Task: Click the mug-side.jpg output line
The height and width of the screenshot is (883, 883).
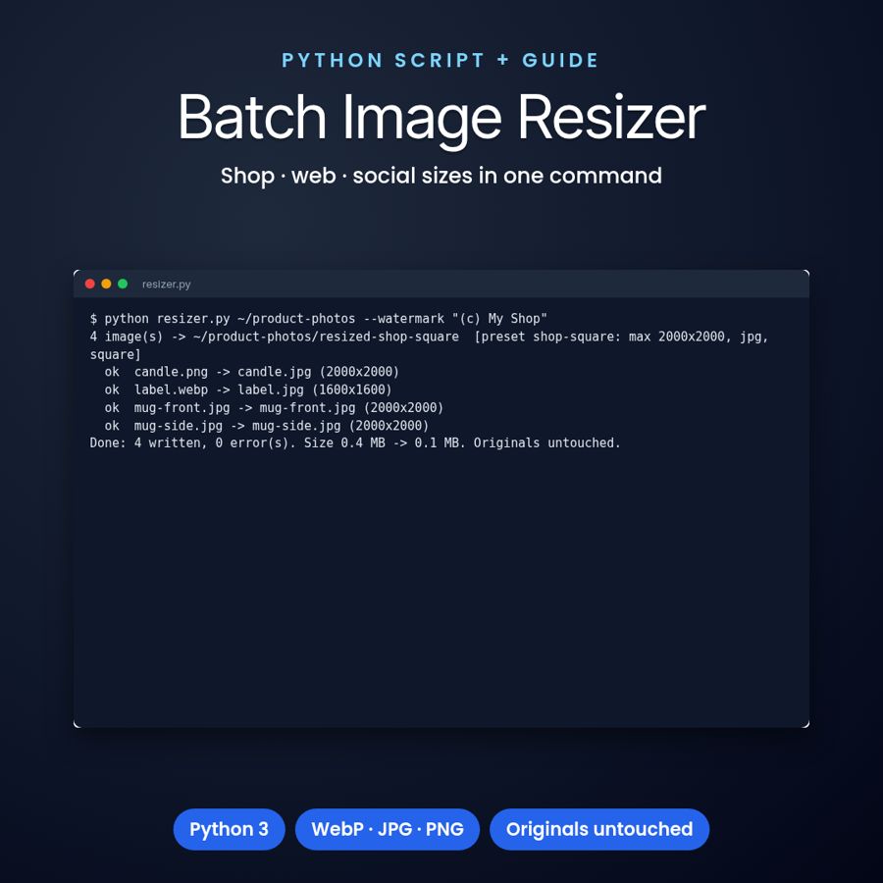Action: point(266,426)
